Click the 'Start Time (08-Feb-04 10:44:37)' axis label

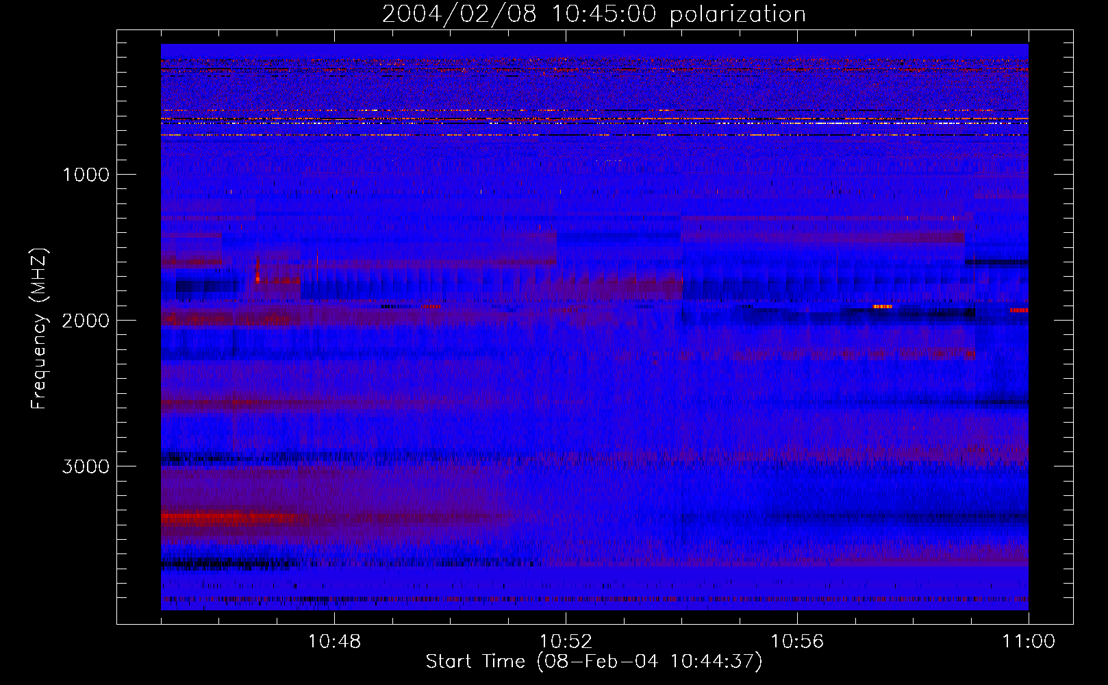tap(594, 662)
